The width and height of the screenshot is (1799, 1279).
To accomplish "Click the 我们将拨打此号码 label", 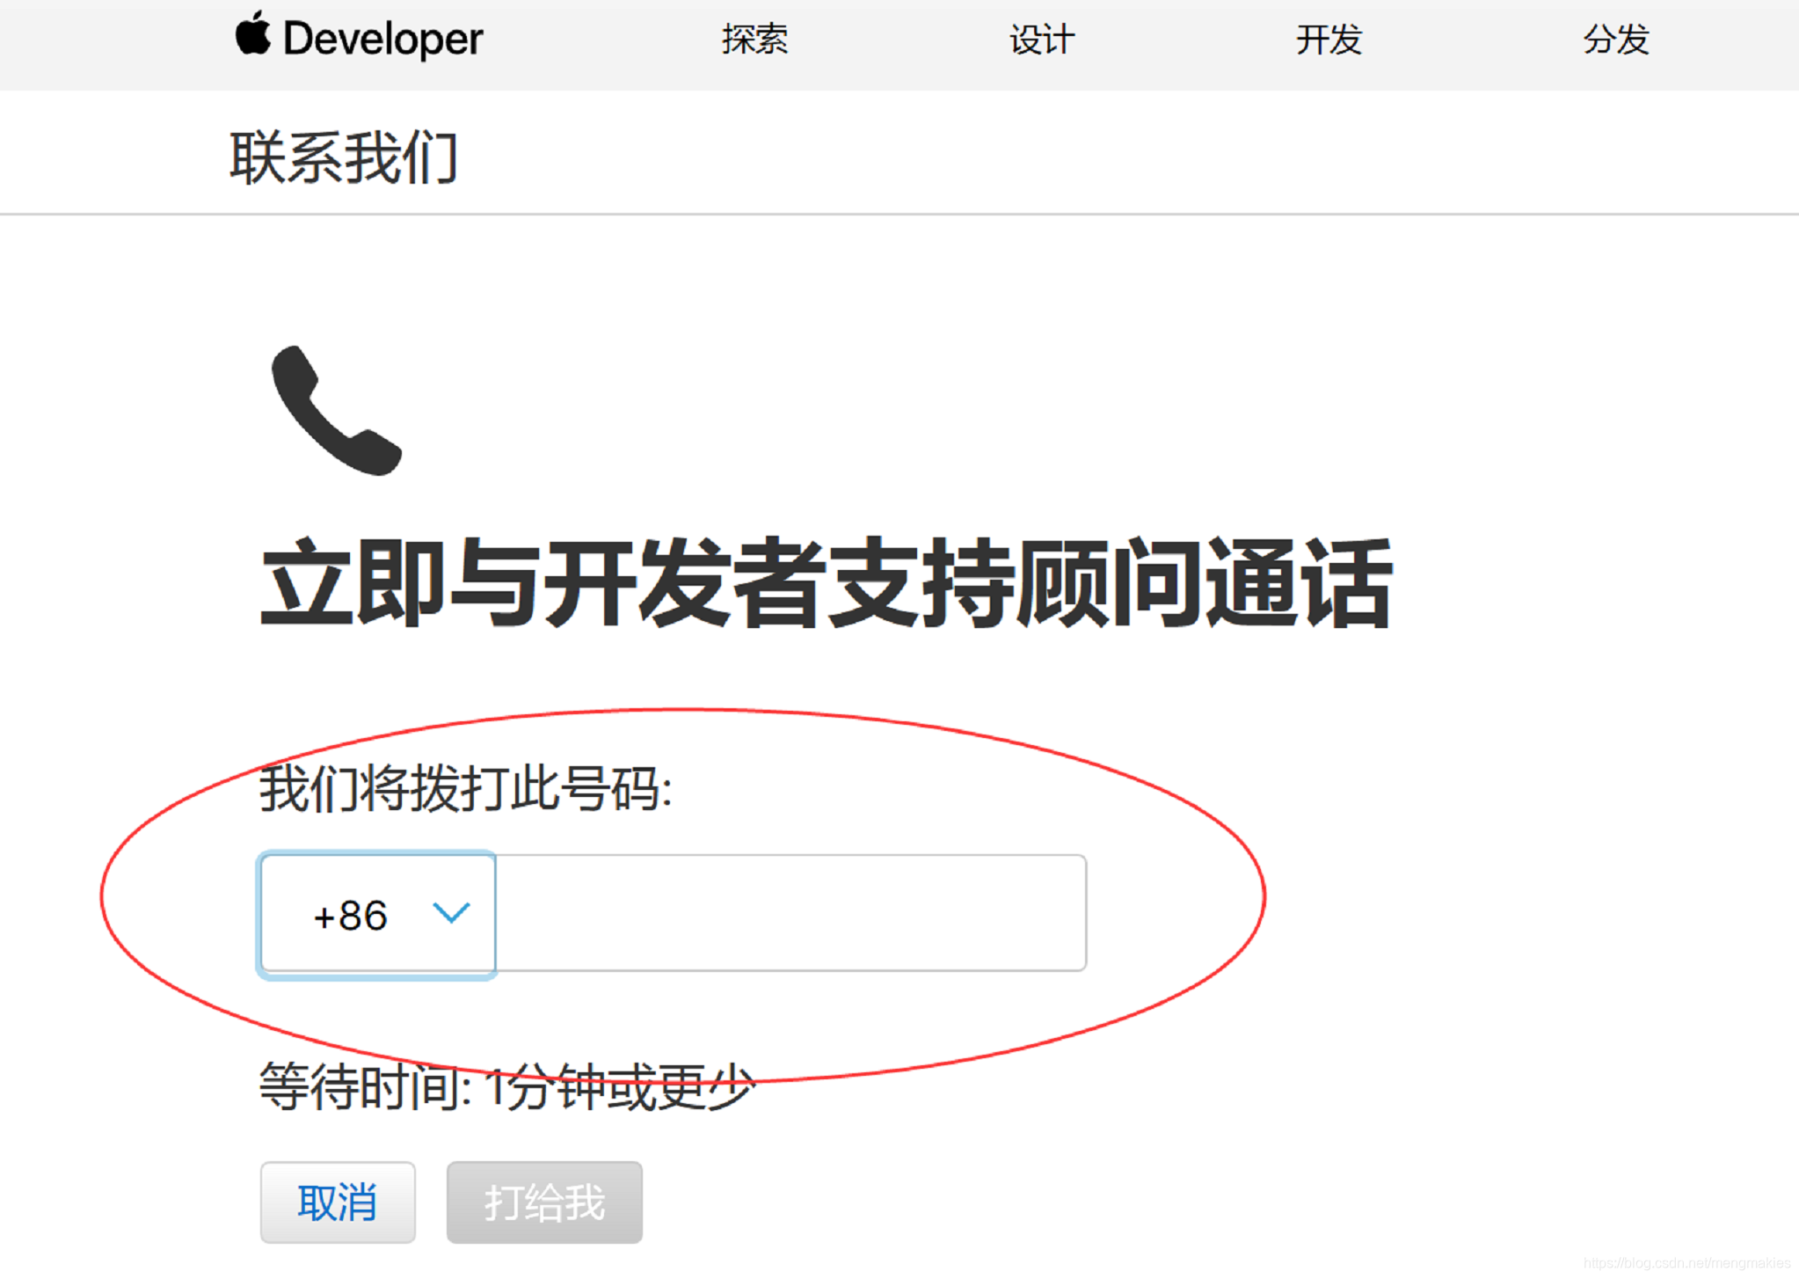I will pos(466,787).
